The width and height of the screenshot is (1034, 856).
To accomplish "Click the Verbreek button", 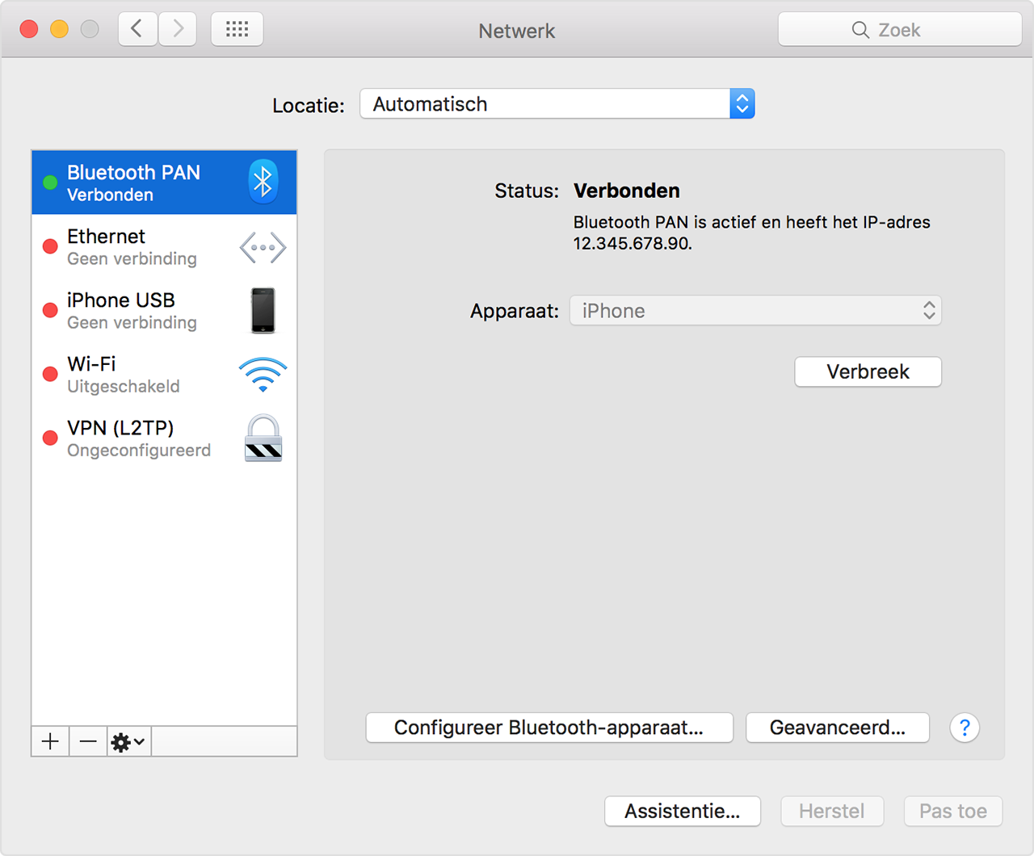I will coord(868,371).
